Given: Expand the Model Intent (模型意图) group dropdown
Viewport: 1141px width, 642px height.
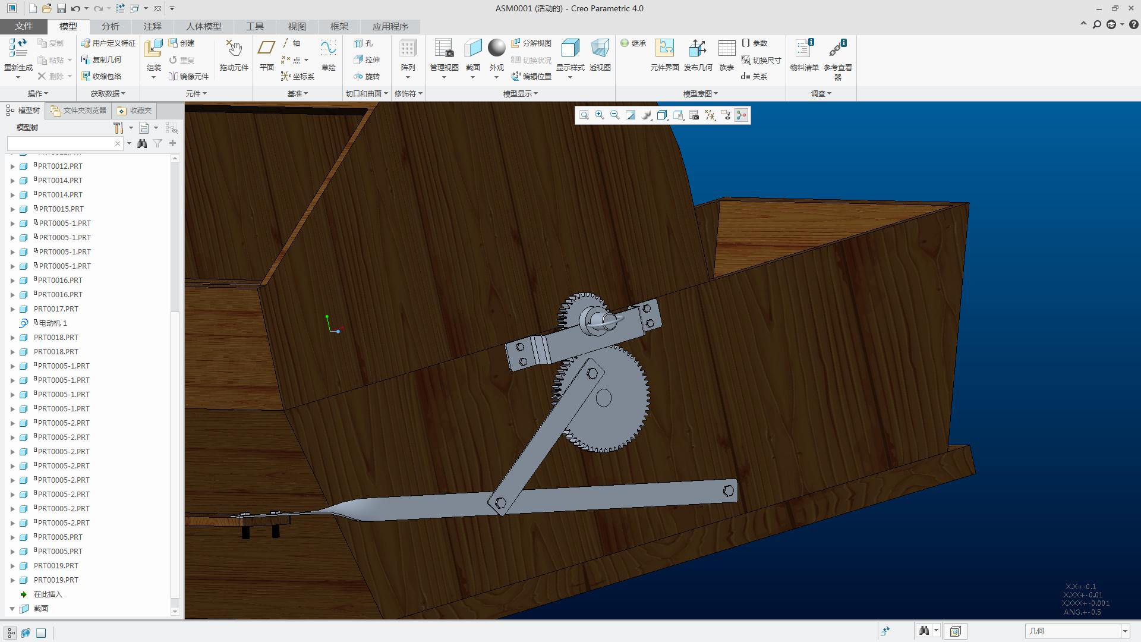Looking at the screenshot, I should pyautogui.click(x=701, y=93).
